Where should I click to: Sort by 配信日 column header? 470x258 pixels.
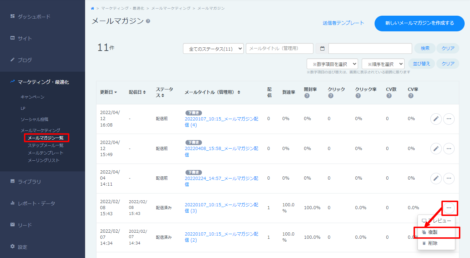point(137,92)
